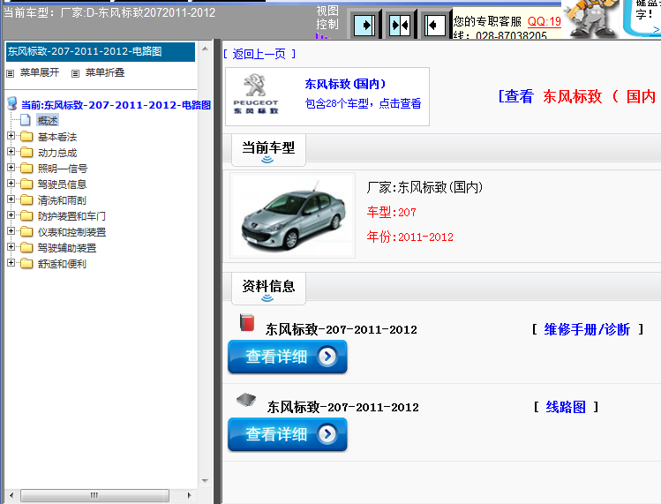
Task: Expand the 舒适和便利 tree node
Action: [11, 263]
